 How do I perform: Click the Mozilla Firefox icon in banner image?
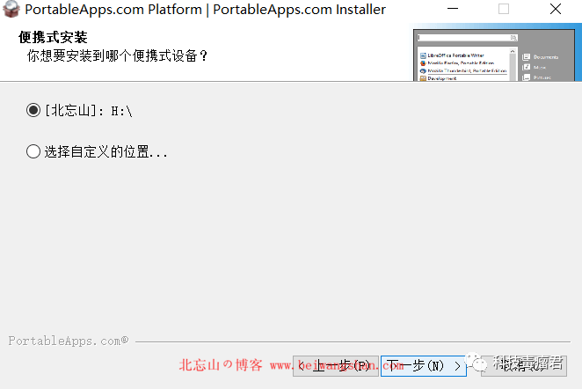pos(423,63)
